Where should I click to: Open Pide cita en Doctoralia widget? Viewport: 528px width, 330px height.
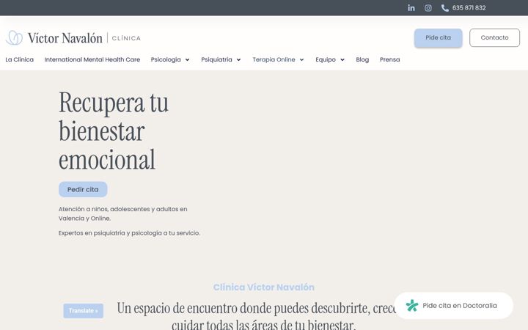(453, 305)
